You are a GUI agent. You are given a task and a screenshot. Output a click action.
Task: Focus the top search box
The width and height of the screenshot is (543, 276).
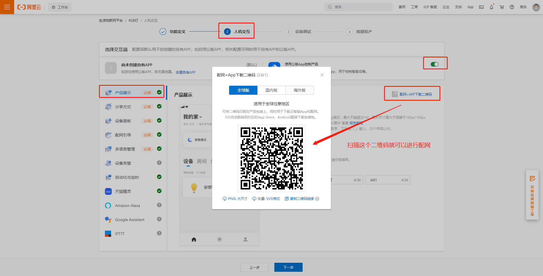click(x=359, y=7)
